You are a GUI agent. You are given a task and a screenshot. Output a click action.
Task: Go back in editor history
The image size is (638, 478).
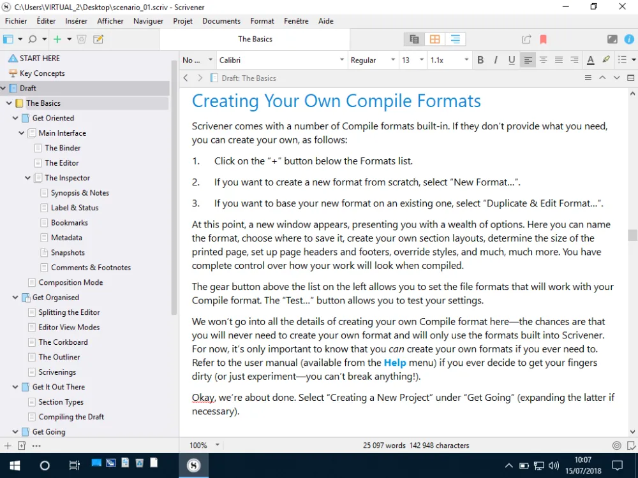pos(186,78)
